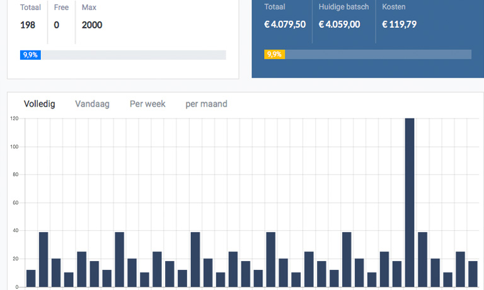Click the Huidige batsch label
The height and width of the screenshot is (290, 484).
pyautogui.click(x=343, y=7)
